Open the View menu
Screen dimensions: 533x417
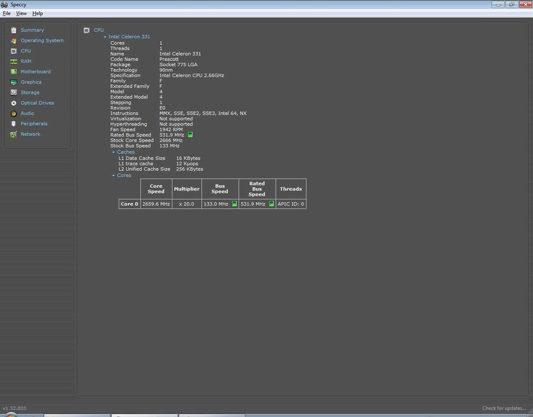pyautogui.click(x=21, y=13)
